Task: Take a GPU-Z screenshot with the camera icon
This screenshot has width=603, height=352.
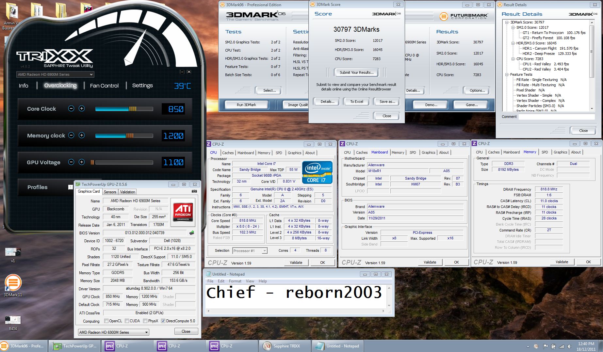Action: pos(194,191)
